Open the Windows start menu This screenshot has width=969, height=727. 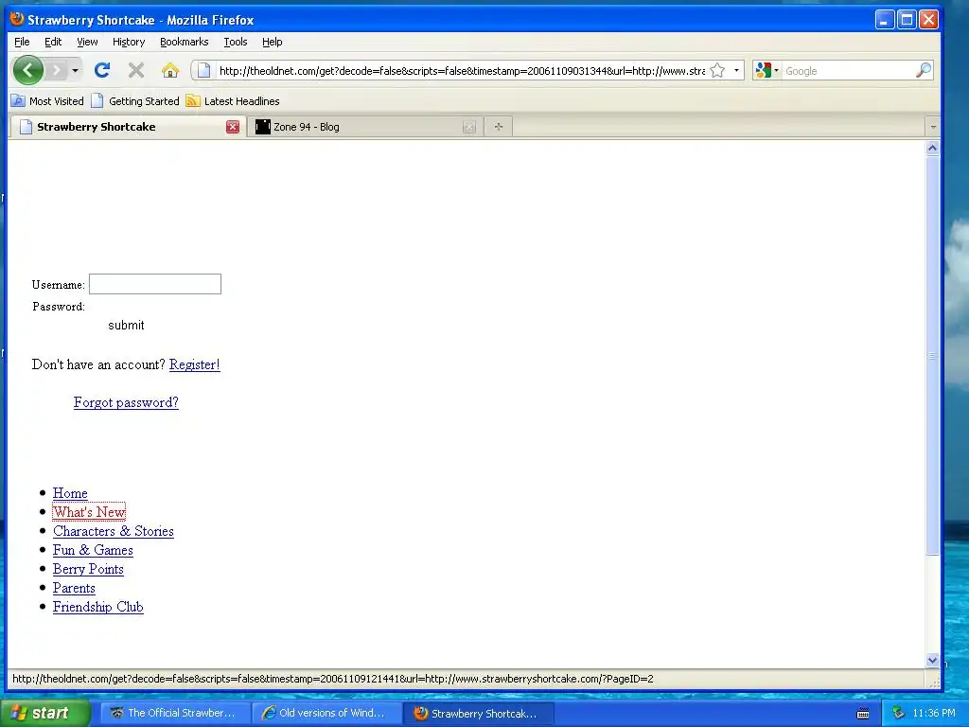click(x=44, y=713)
